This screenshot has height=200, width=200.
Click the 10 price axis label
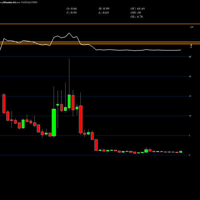tap(190, 116)
